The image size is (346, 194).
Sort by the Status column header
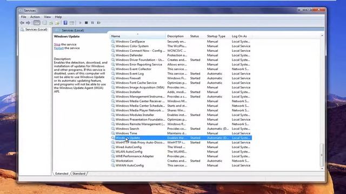pyautogui.click(x=197, y=36)
